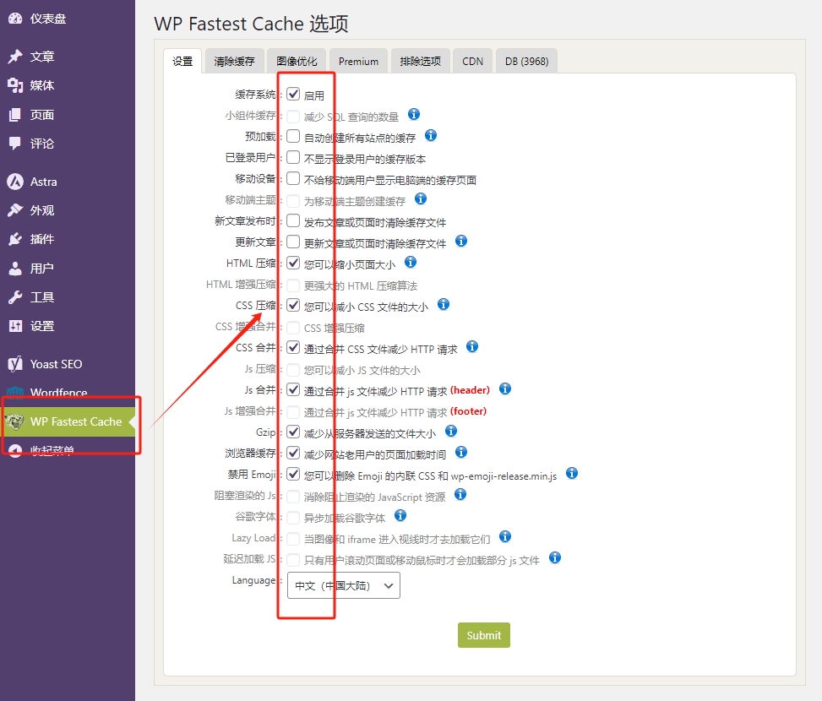Click info icon next to 更新文章或页面时清除缓存文件
The image size is (822, 701).
tap(460, 241)
